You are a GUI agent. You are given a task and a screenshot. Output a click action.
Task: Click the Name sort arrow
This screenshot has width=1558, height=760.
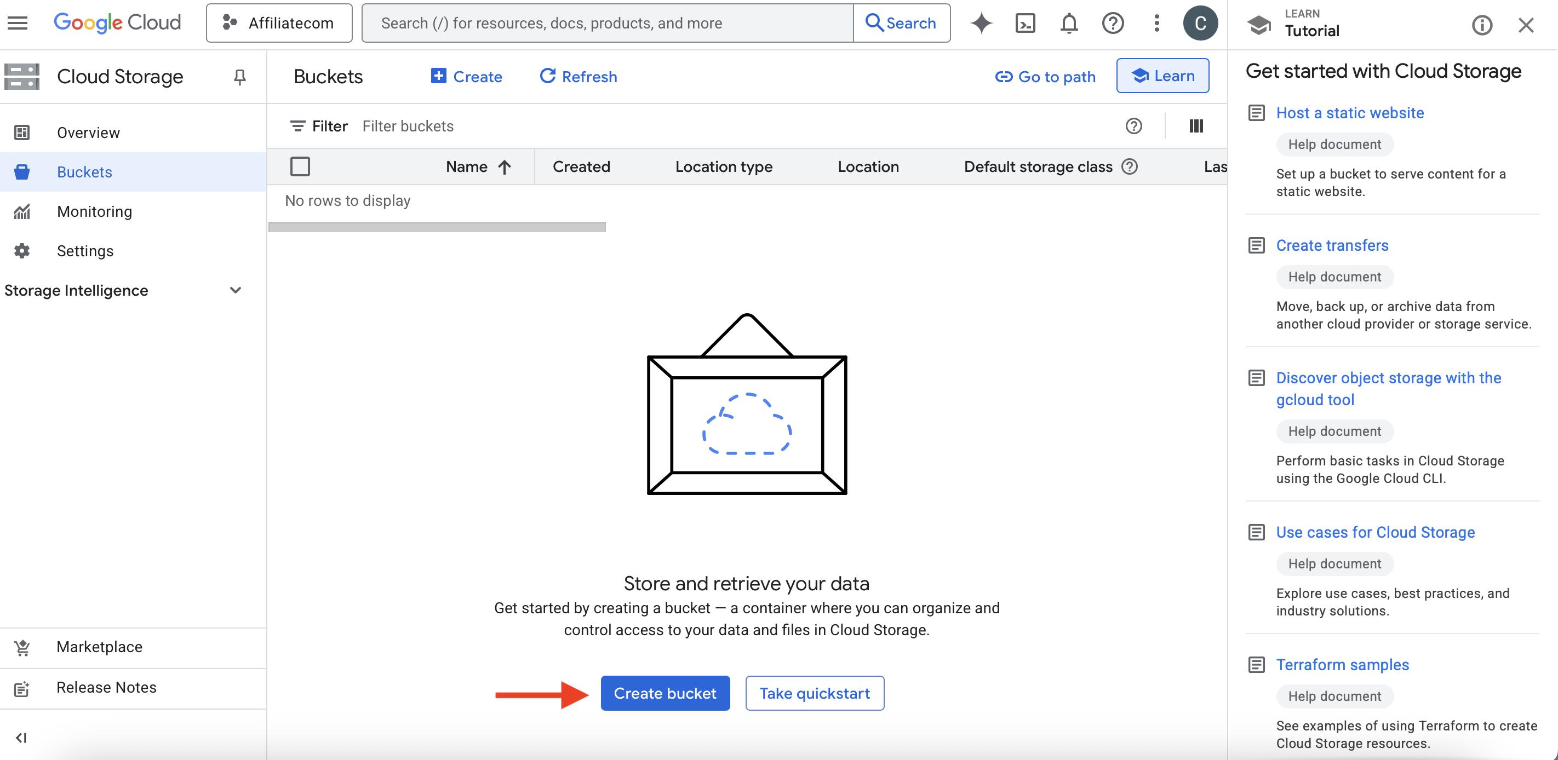[505, 167]
